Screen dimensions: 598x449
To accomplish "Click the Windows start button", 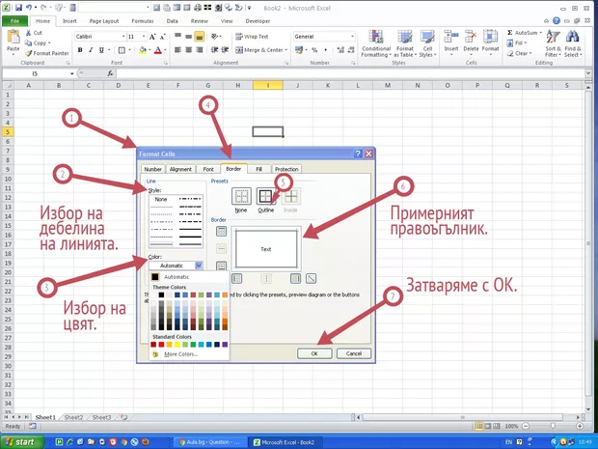I will [x=22, y=442].
